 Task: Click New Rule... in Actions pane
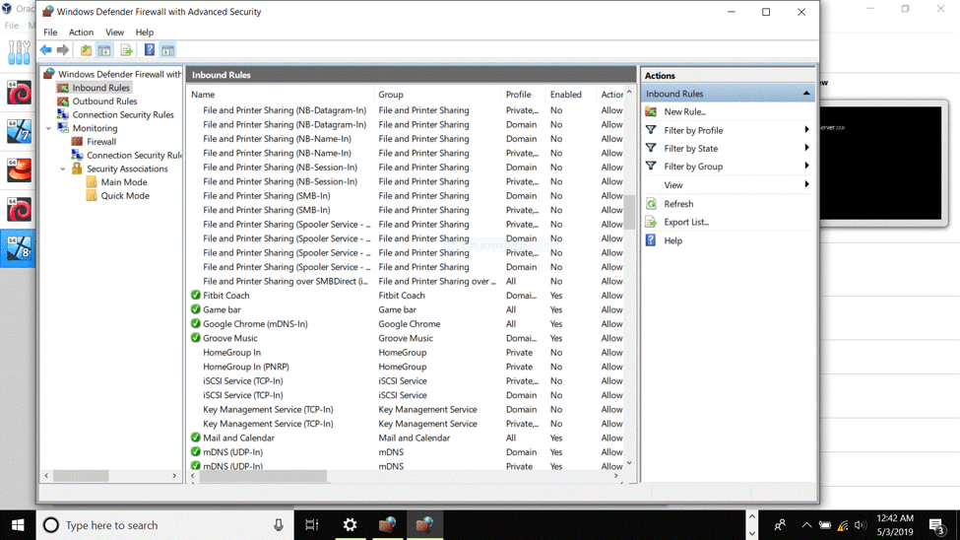[x=684, y=111]
